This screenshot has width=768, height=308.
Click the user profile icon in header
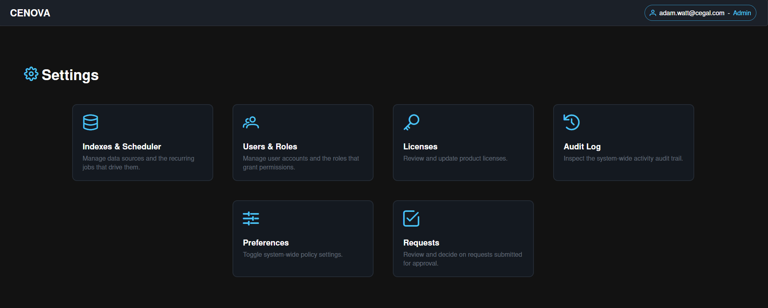653,13
